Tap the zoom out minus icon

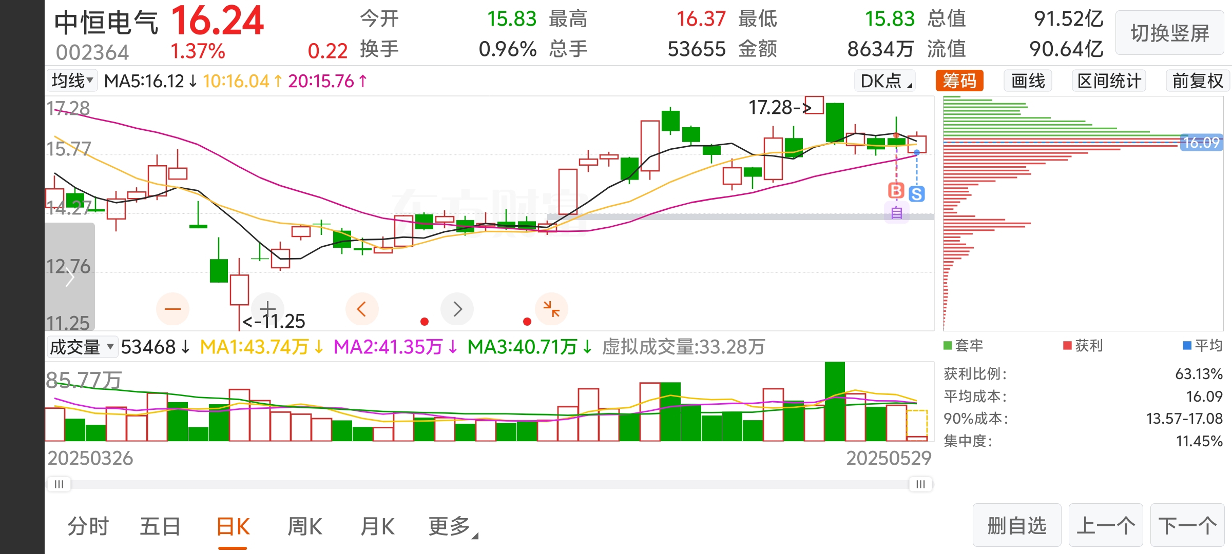pos(172,309)
